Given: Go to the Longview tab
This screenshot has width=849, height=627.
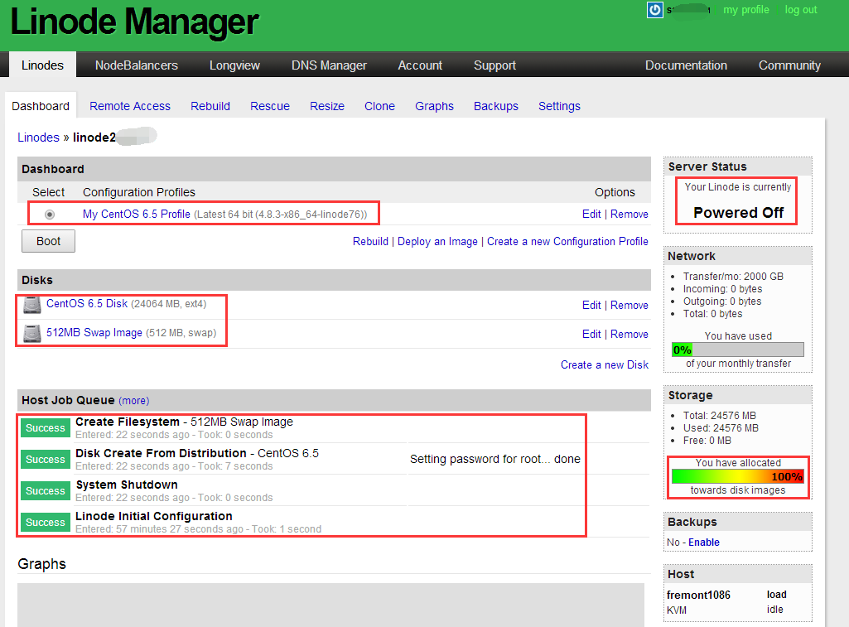Looking at the screenshot, I should [x=234, y=65].
